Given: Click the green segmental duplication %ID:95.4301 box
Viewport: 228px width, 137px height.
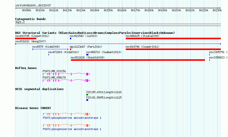Looking at the screenshot, I should point(87,95).
